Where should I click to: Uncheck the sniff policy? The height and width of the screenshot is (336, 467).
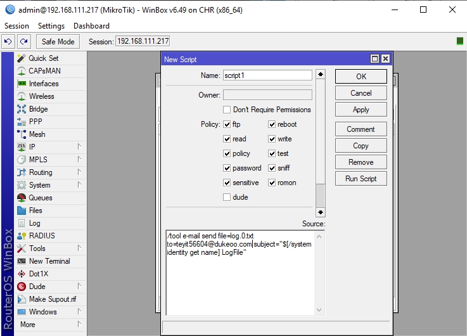click(x=272, y=168)
